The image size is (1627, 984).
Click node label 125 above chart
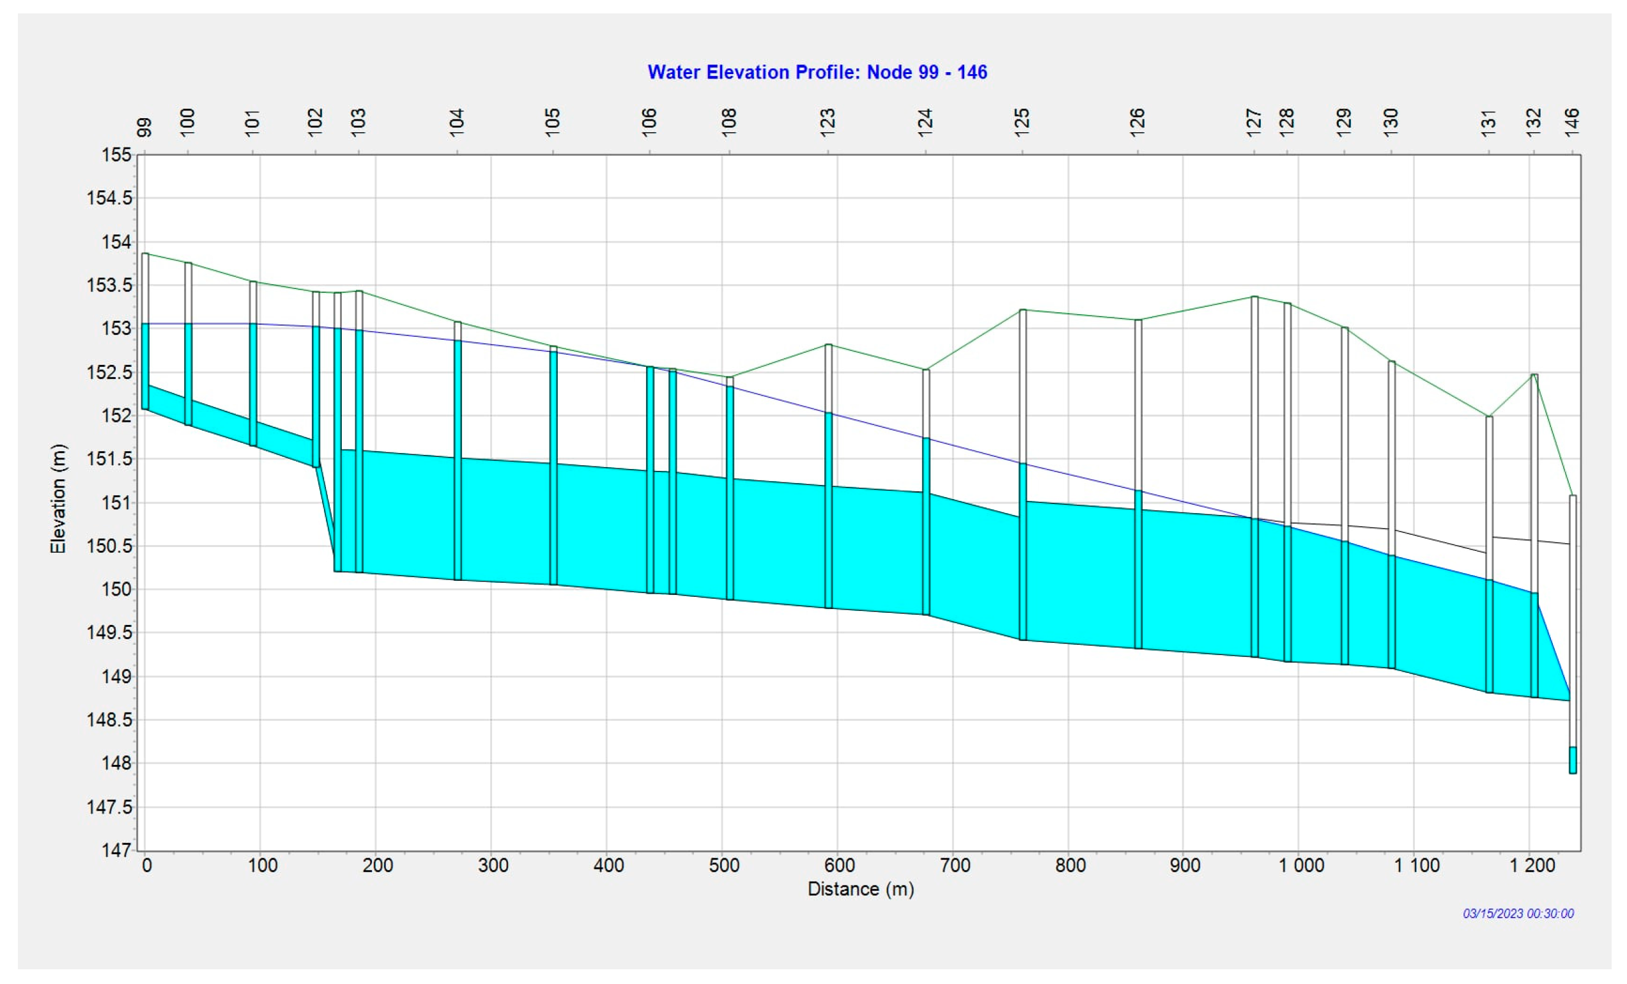pos(1022,123)
